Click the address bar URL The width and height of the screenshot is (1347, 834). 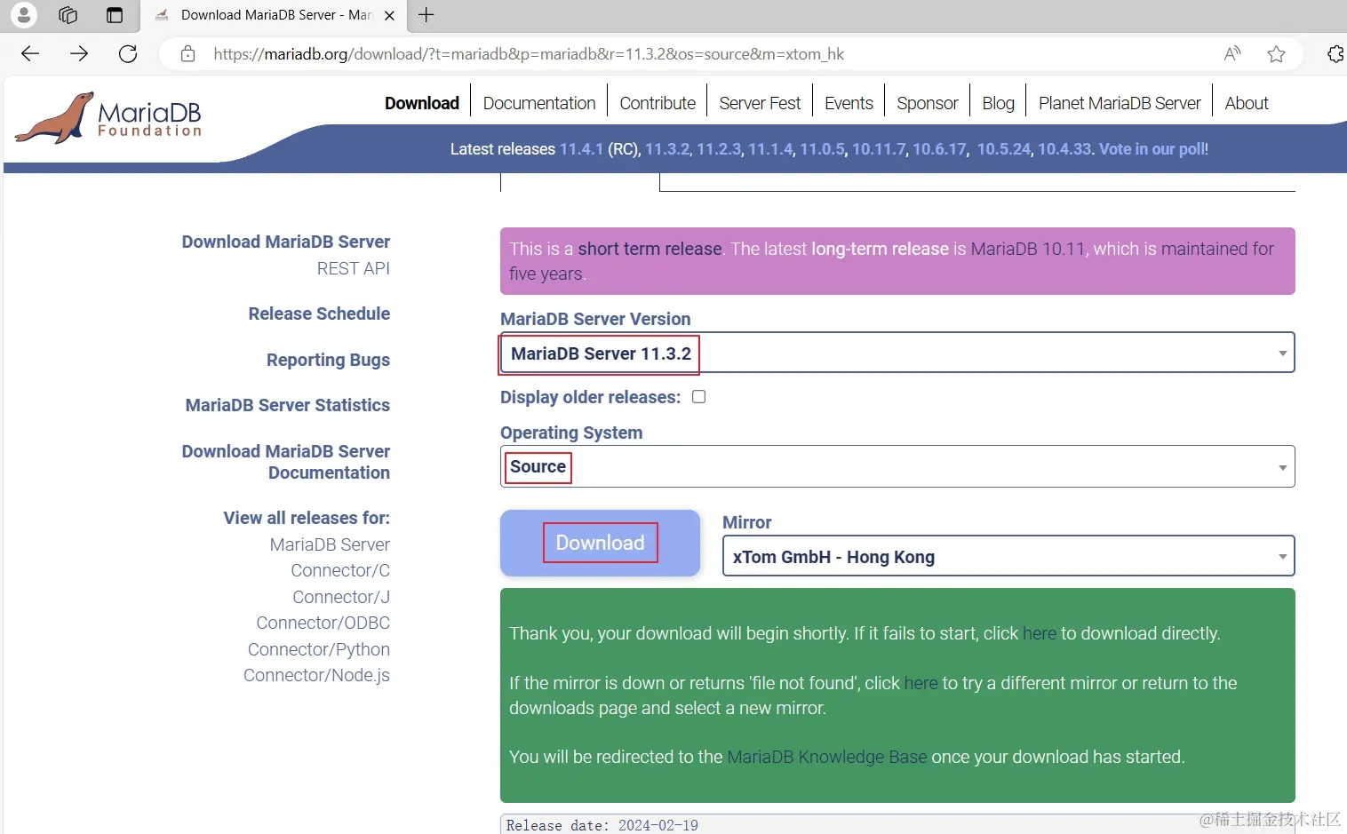pyautogui.click(x=529, y=54)
